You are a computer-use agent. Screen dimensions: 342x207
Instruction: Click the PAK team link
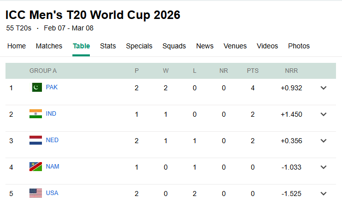click(x=52, y=87)
